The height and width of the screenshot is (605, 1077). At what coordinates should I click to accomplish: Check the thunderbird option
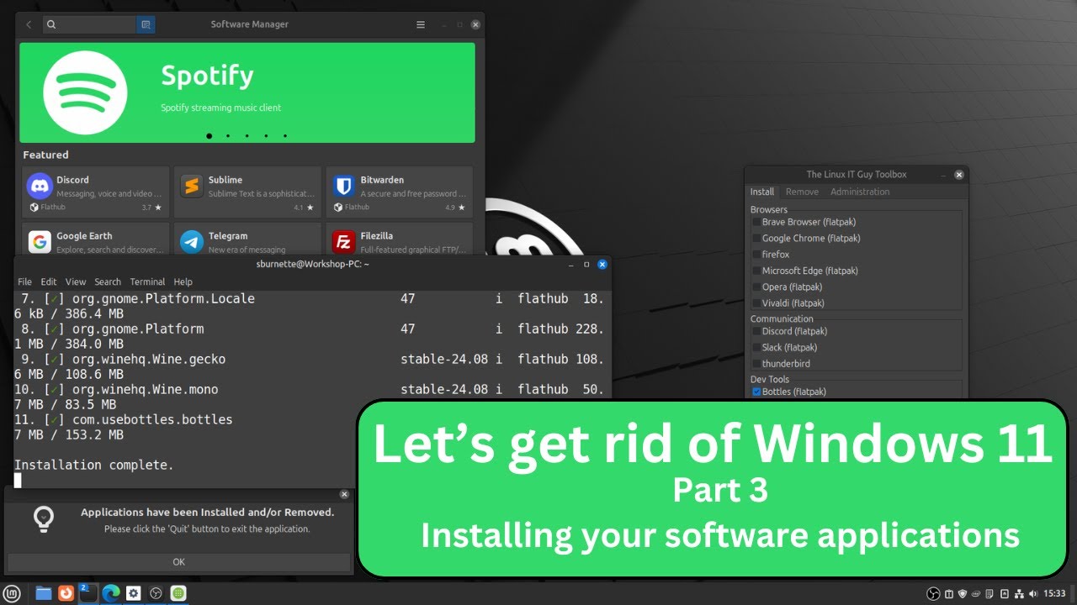pos(756,363)
